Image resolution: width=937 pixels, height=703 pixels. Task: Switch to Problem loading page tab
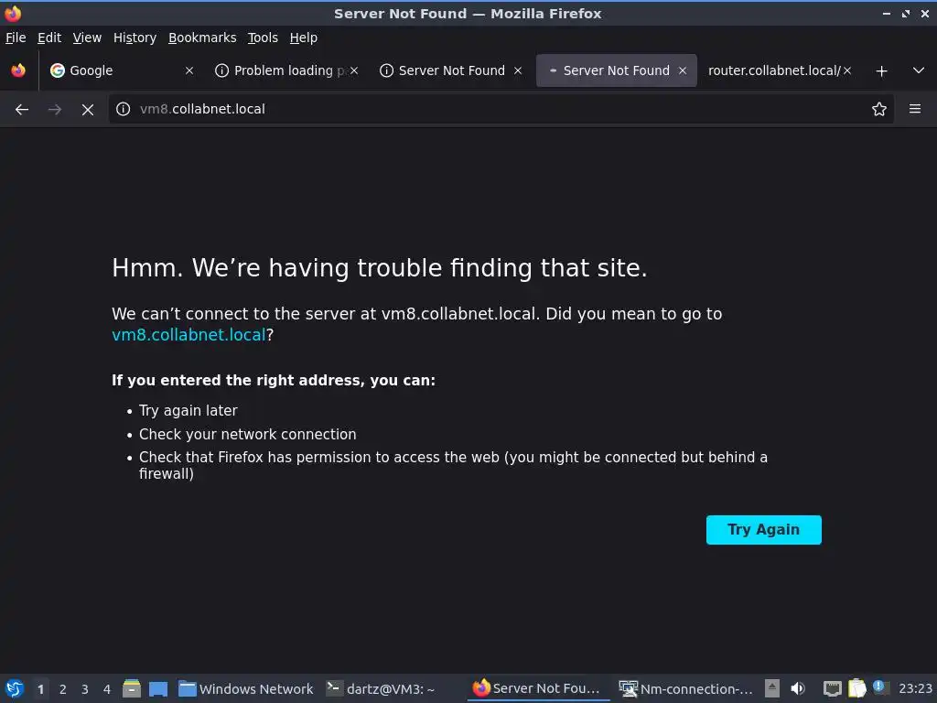(x=285, y=70)
